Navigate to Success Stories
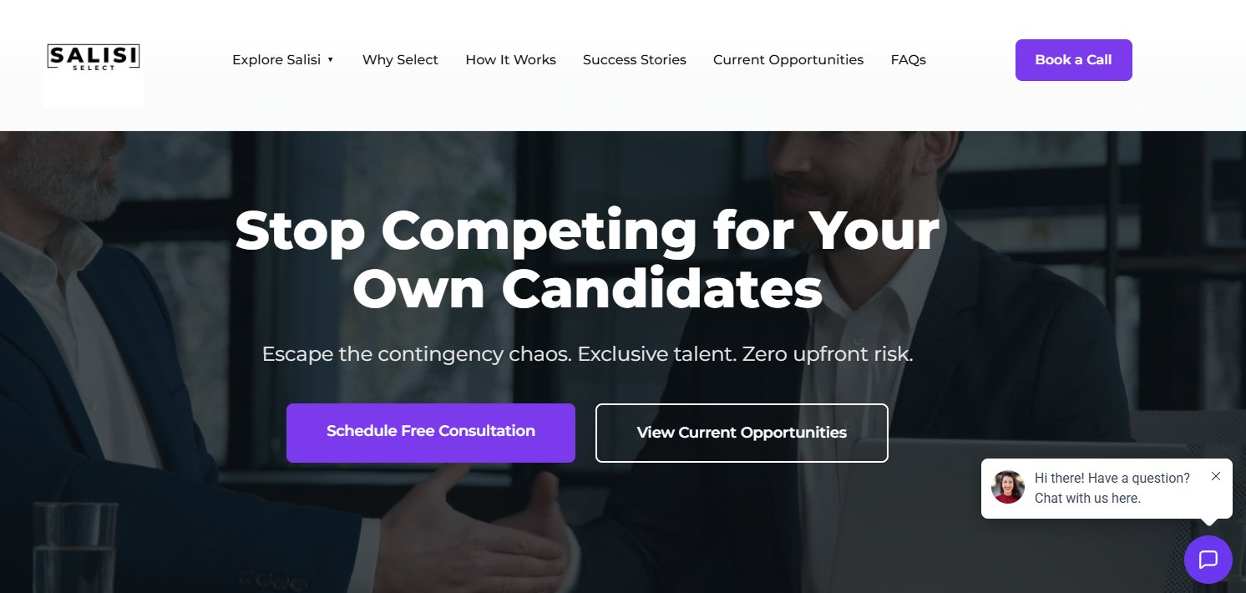Image resolution: width=1246 pixels, height=593 pixels. tap(635, 60)
